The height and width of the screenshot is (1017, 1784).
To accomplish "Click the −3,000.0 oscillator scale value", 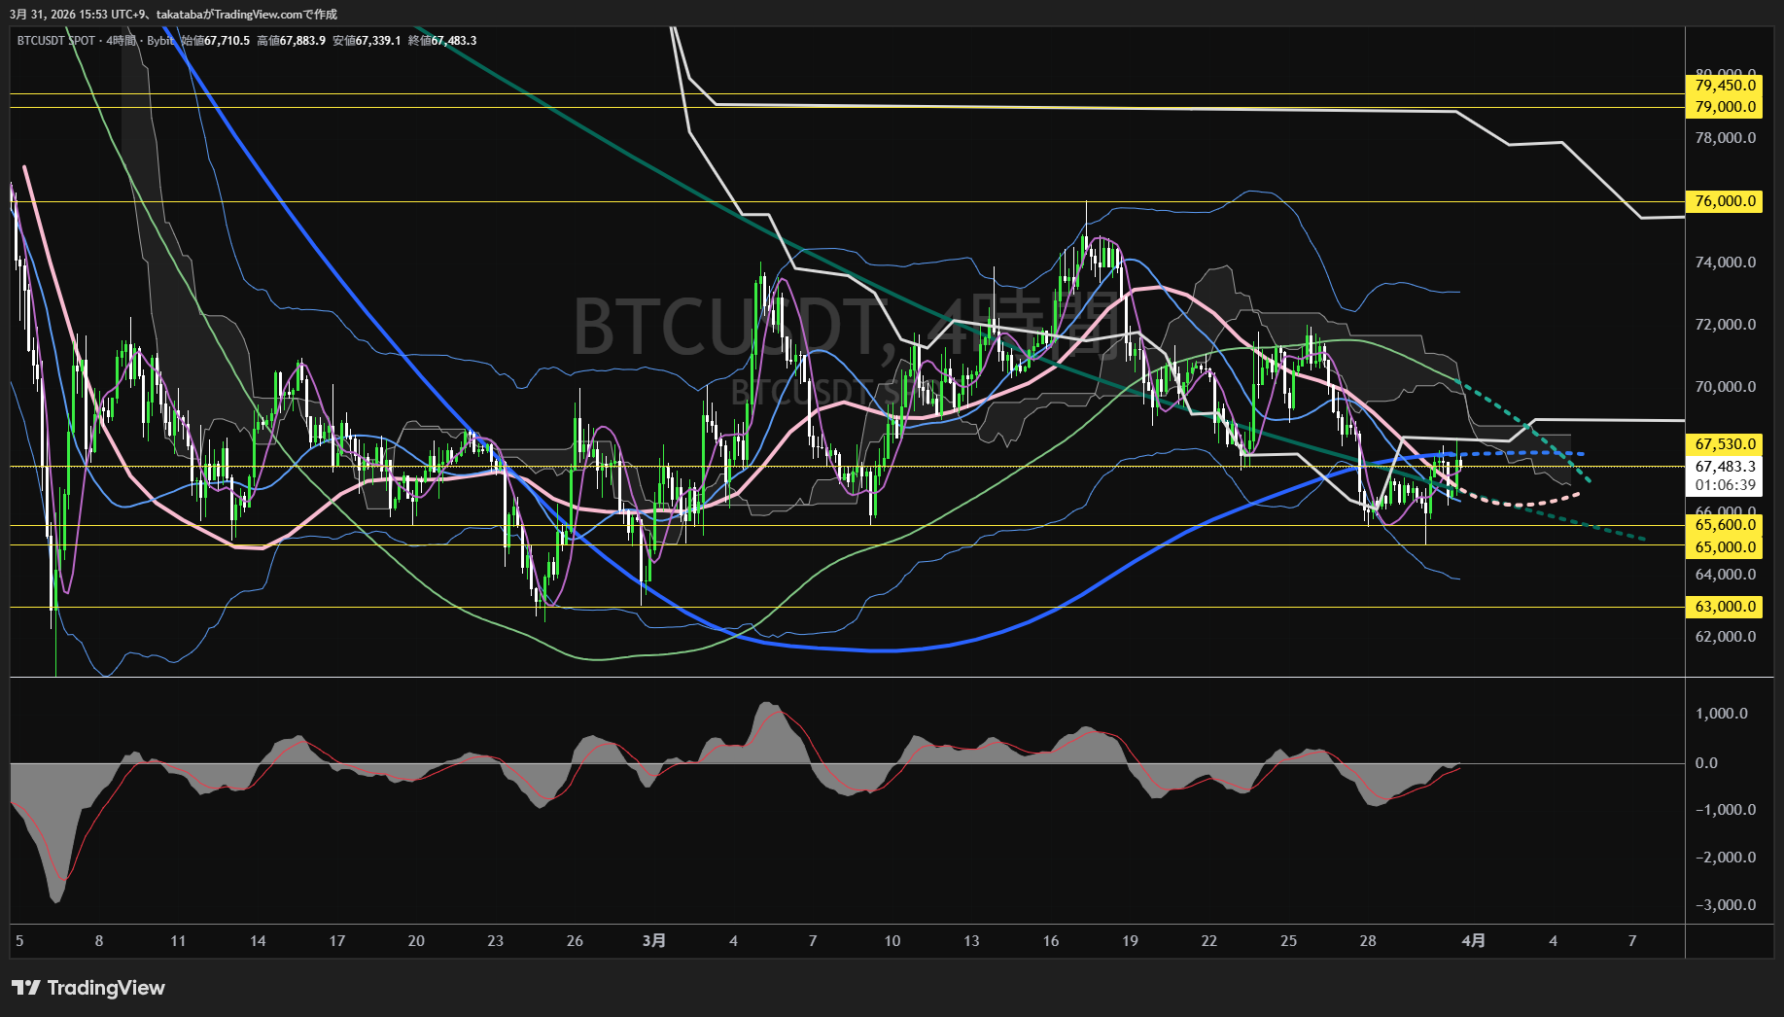I will [x=1725, y=905].
